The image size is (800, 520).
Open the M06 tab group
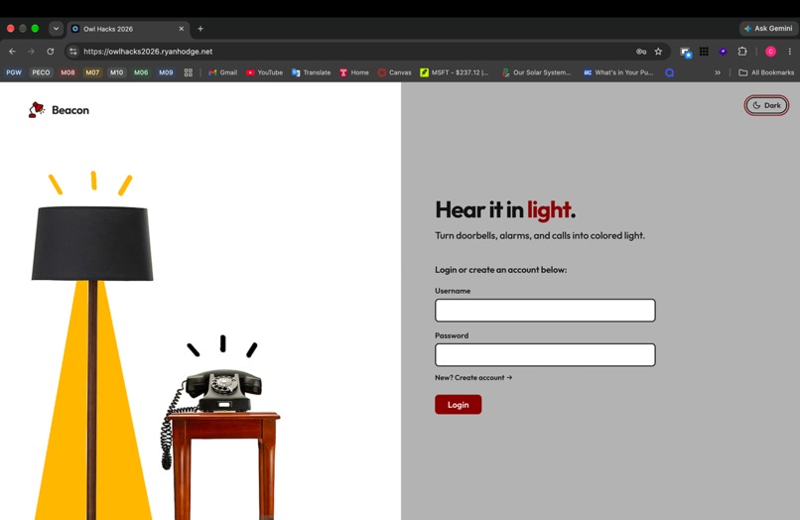141,72
